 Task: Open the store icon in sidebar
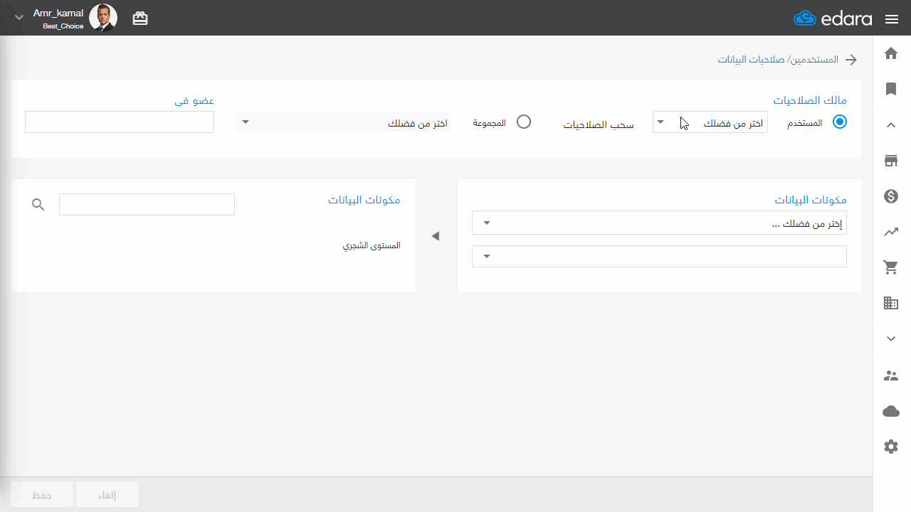(x=891, y=161)
